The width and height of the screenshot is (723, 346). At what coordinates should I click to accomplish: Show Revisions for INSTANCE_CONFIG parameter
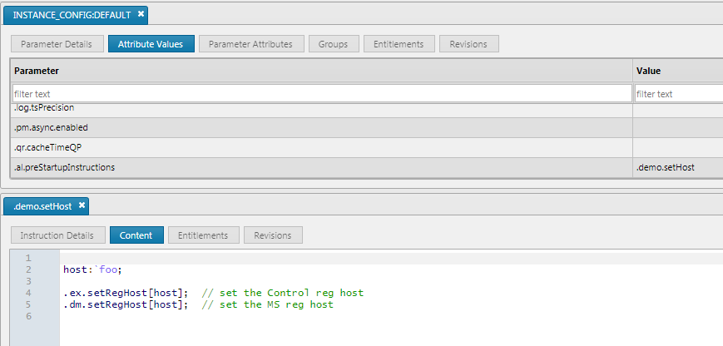click(469, 44)
